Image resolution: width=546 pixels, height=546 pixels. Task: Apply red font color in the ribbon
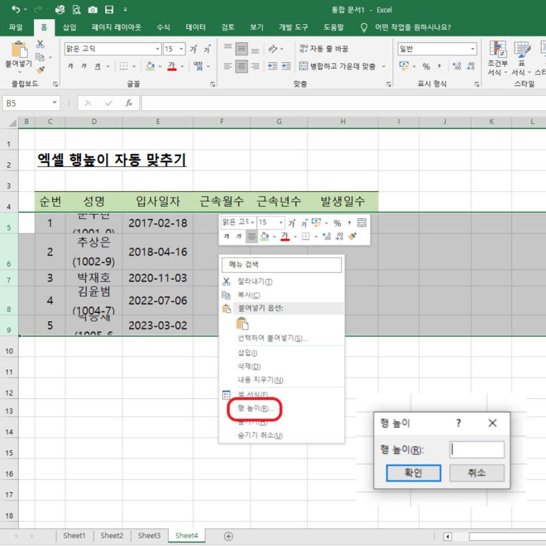click(172, 66)
